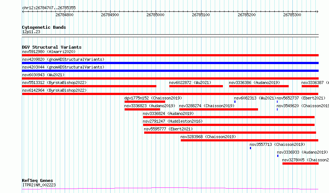Image resolution: width=329 pixels, height=193 pixels.
Task: Click the red bar under nsv3336823
Action: coord(142,109)
